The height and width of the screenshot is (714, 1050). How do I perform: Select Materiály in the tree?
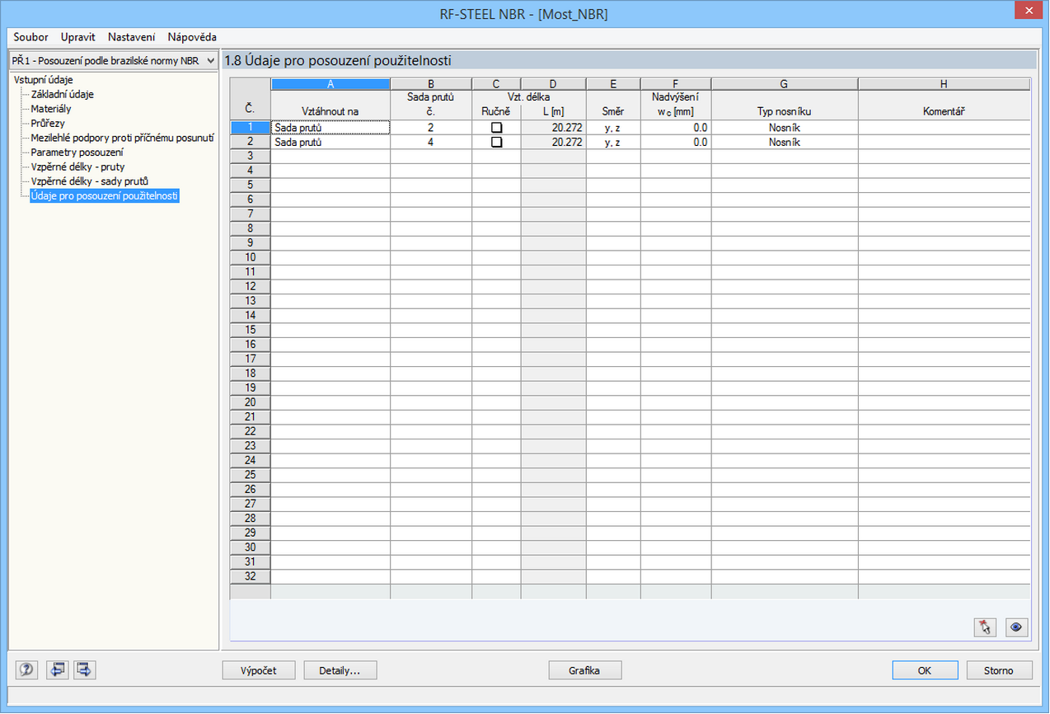pos(51,109)
